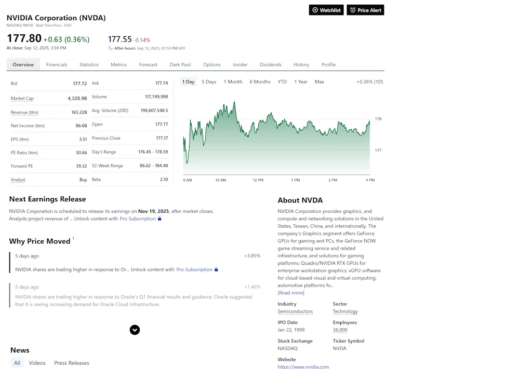Visit the nvidia.com website link
Screen dimensions: 532x369
(303, 366)
